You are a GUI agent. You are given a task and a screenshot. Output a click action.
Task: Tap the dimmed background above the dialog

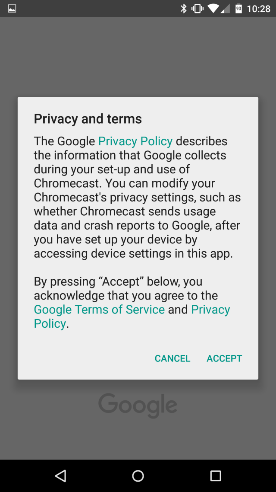click(x=138, y=56)
